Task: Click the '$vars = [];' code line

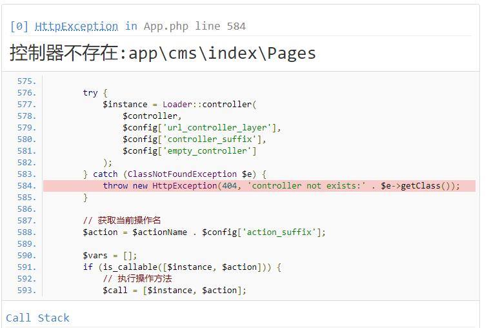Action: click(x=110, y=256)
